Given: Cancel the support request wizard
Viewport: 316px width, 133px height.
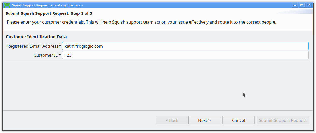Looking at the screenshot, I should pyautogui.click(x=238, y=120).
